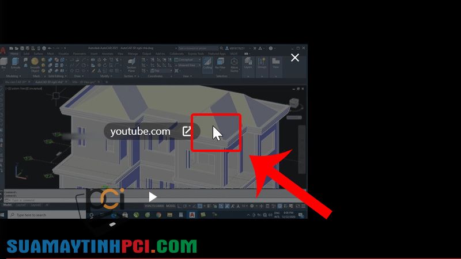Viewport: 461px width, 259px height.
Task: Open Microsoft Store from the taskbar
Action: point(125,215)
